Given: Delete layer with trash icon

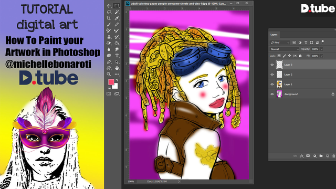Looking at the screenshot, I should [x=334, y=156].
